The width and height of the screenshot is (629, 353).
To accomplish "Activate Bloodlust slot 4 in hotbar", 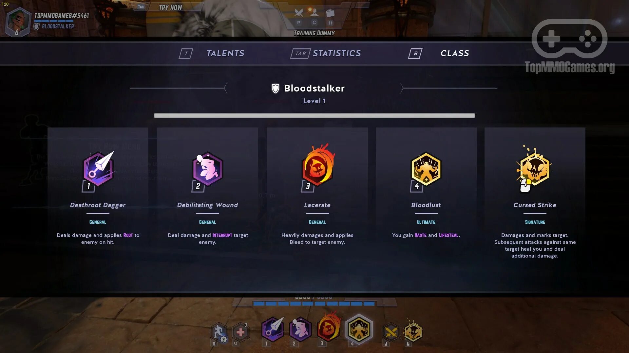I will click(x=359, y=329).
